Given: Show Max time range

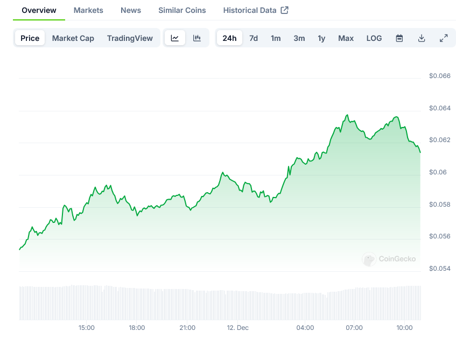Looking at the screenshot, I should pos(346,38).
